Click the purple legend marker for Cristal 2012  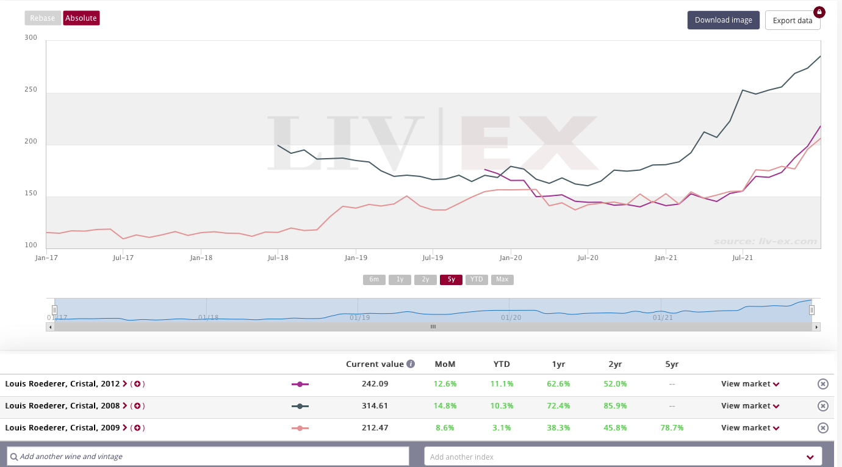click(x=300, y=384)
